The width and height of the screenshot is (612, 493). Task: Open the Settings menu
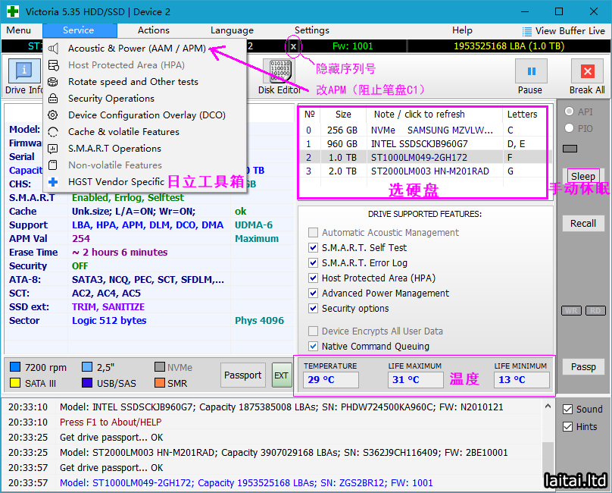click(312, 30)
